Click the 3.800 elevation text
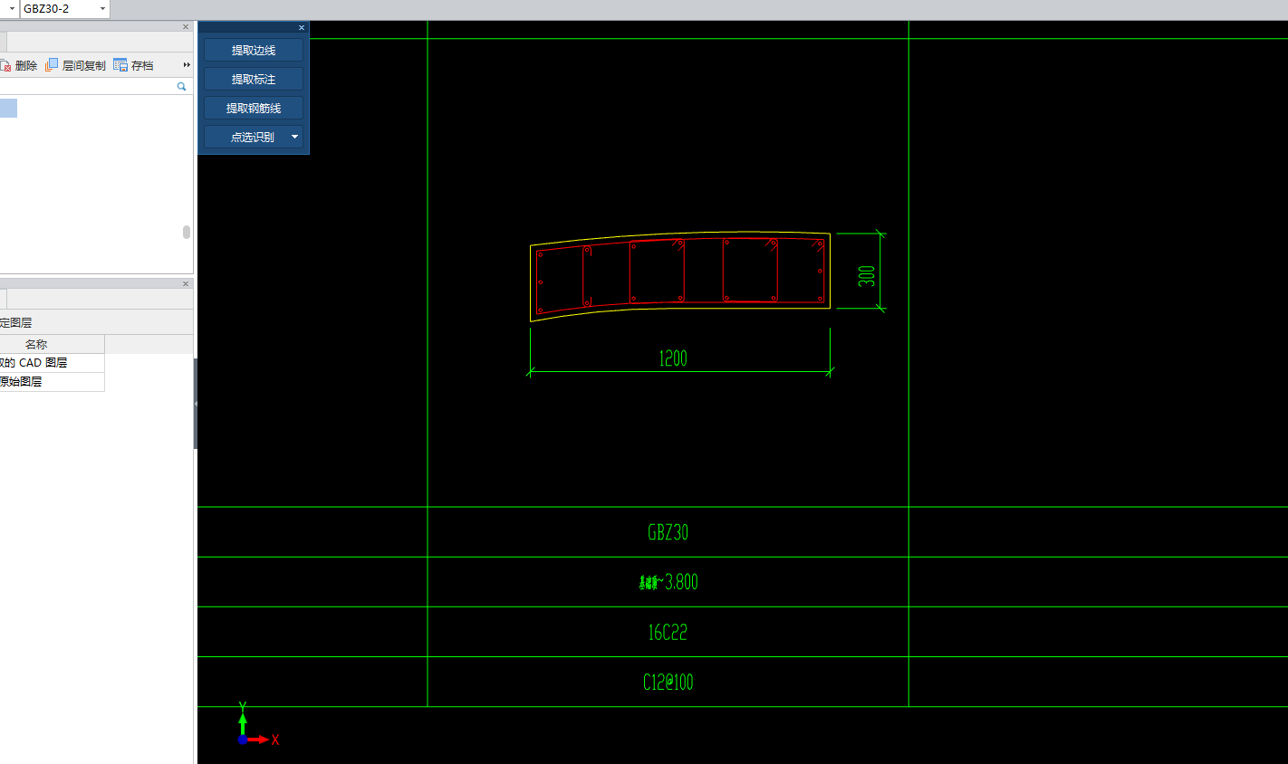Image resolution: width=1288 pixels, height=764 pixels. (x=682, y=582)
